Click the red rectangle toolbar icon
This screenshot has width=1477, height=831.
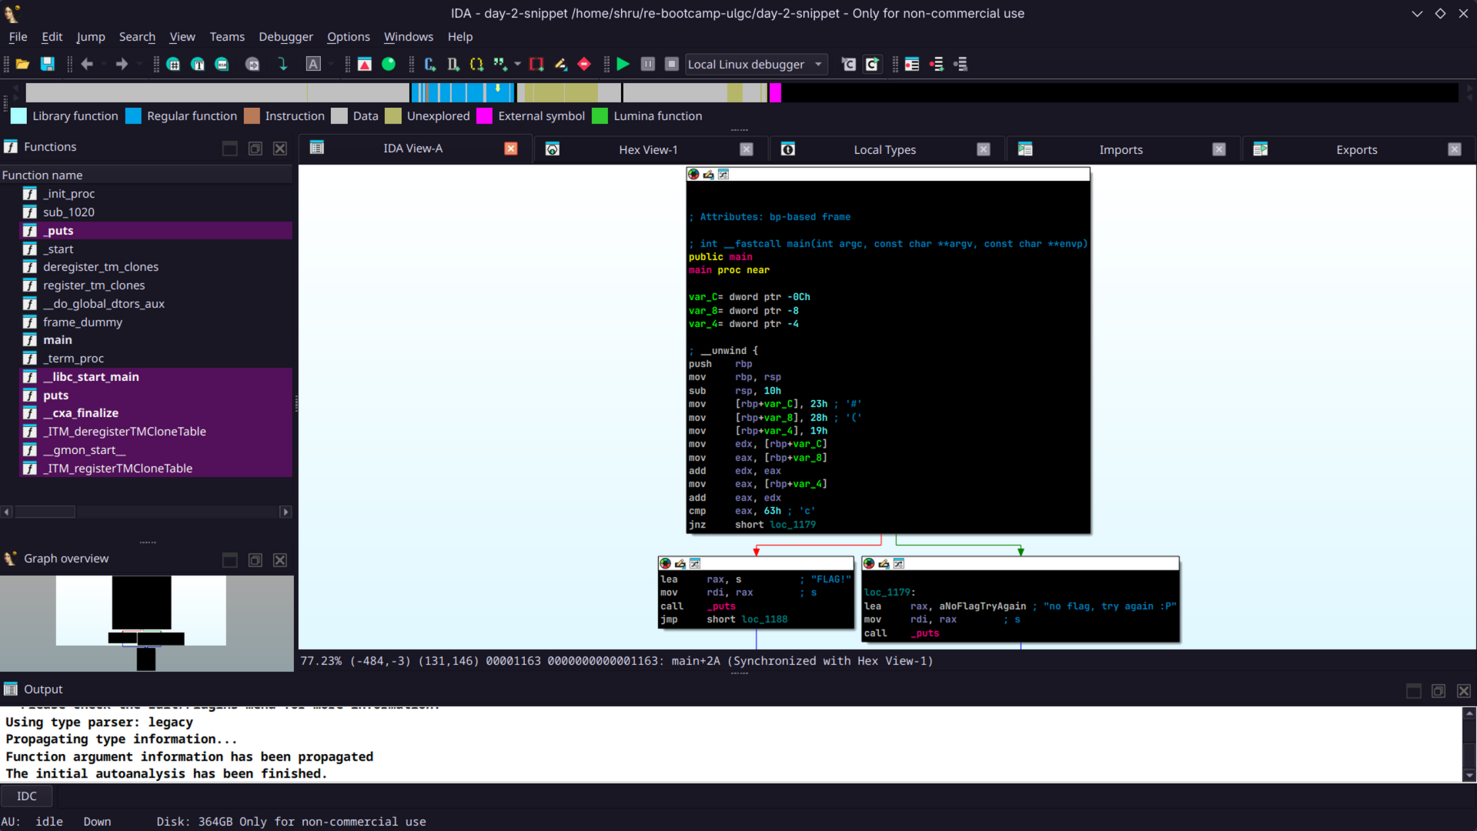(x=536, y=65)
